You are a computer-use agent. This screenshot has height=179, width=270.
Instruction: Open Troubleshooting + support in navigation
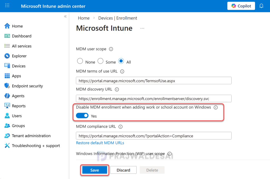coord(36,146)
